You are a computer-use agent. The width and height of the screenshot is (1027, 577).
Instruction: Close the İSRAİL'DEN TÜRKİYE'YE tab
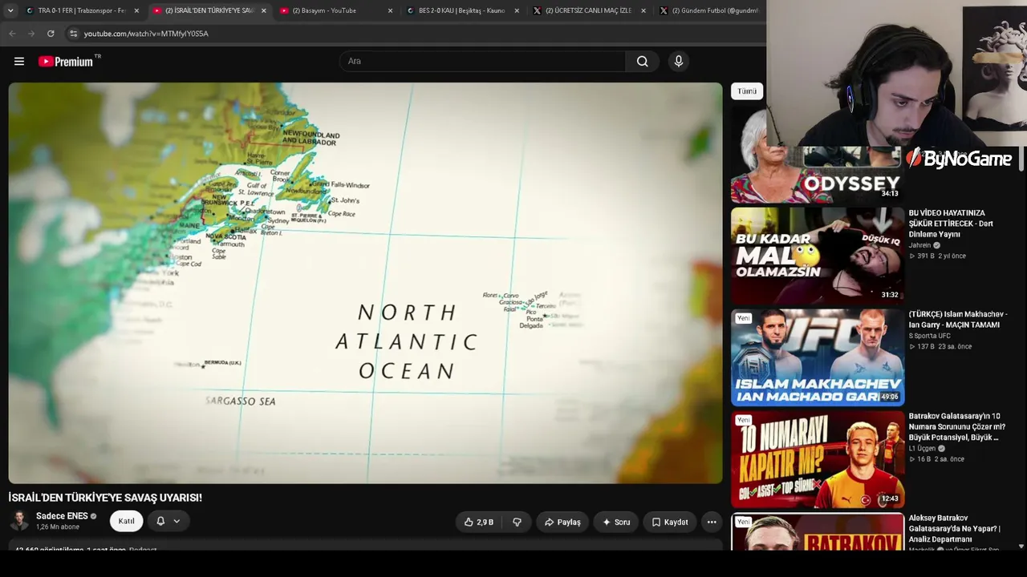click(263, 10)
